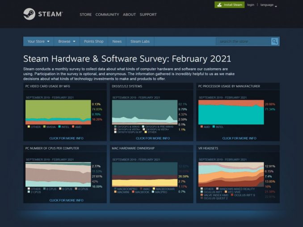The width and height of the screenshot is (303, 227).
Task: Click the 12.91% VR headsets value
Action: (270, 166)
